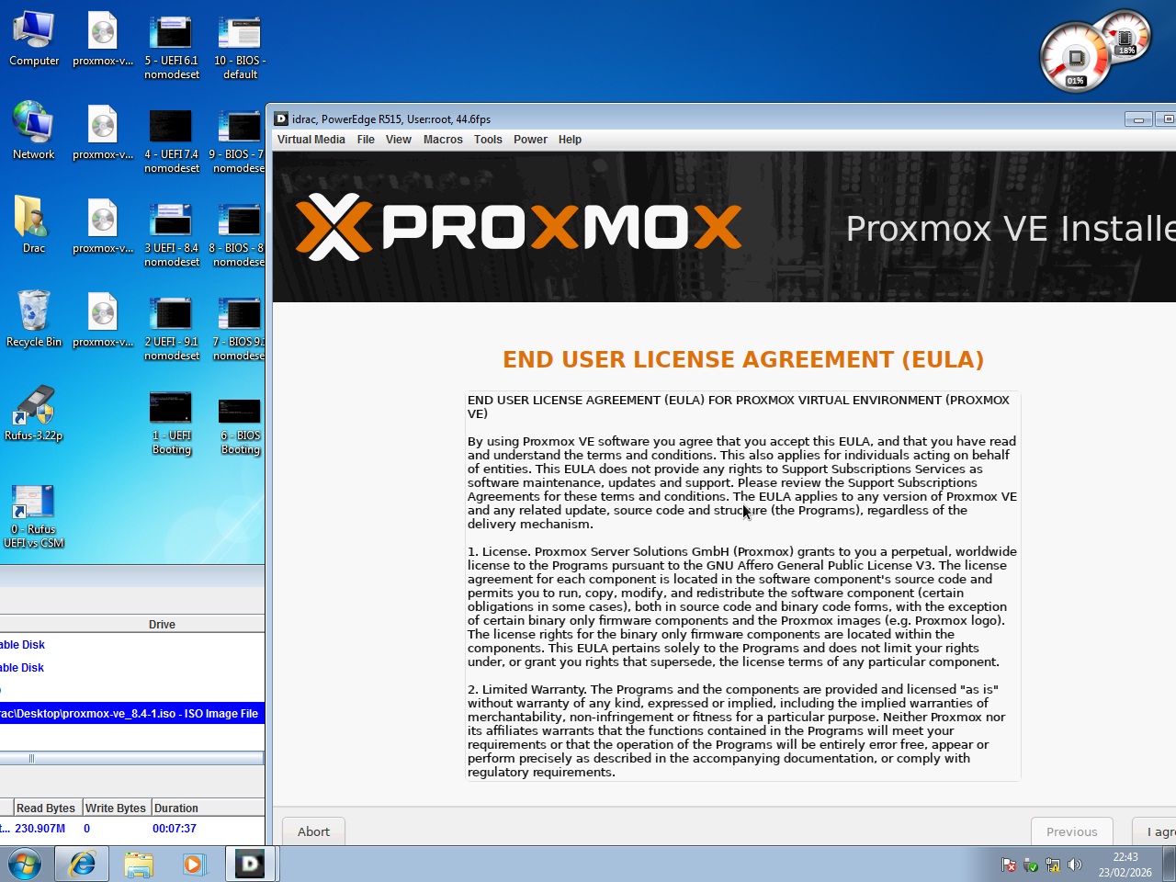1176x882 pixels.
Task: Select the '4 - UEFI 7.4 nomodeset' image
Action: click(172, 140)
